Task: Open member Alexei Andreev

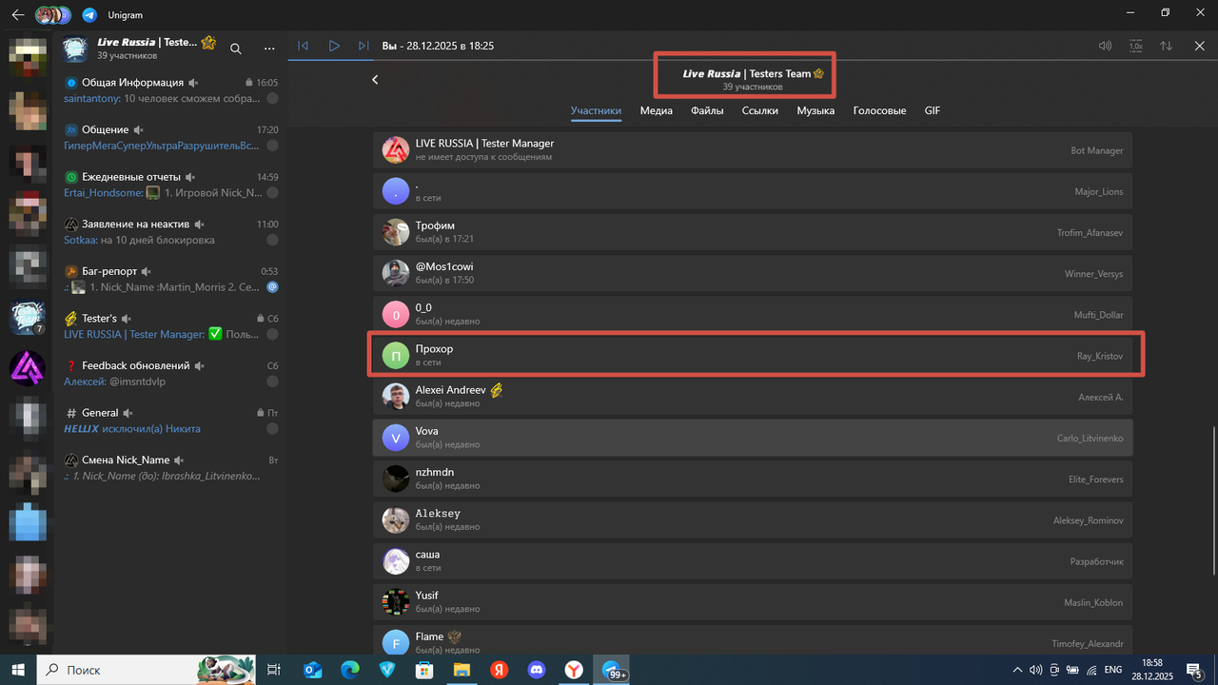Action: coord(753,396)
